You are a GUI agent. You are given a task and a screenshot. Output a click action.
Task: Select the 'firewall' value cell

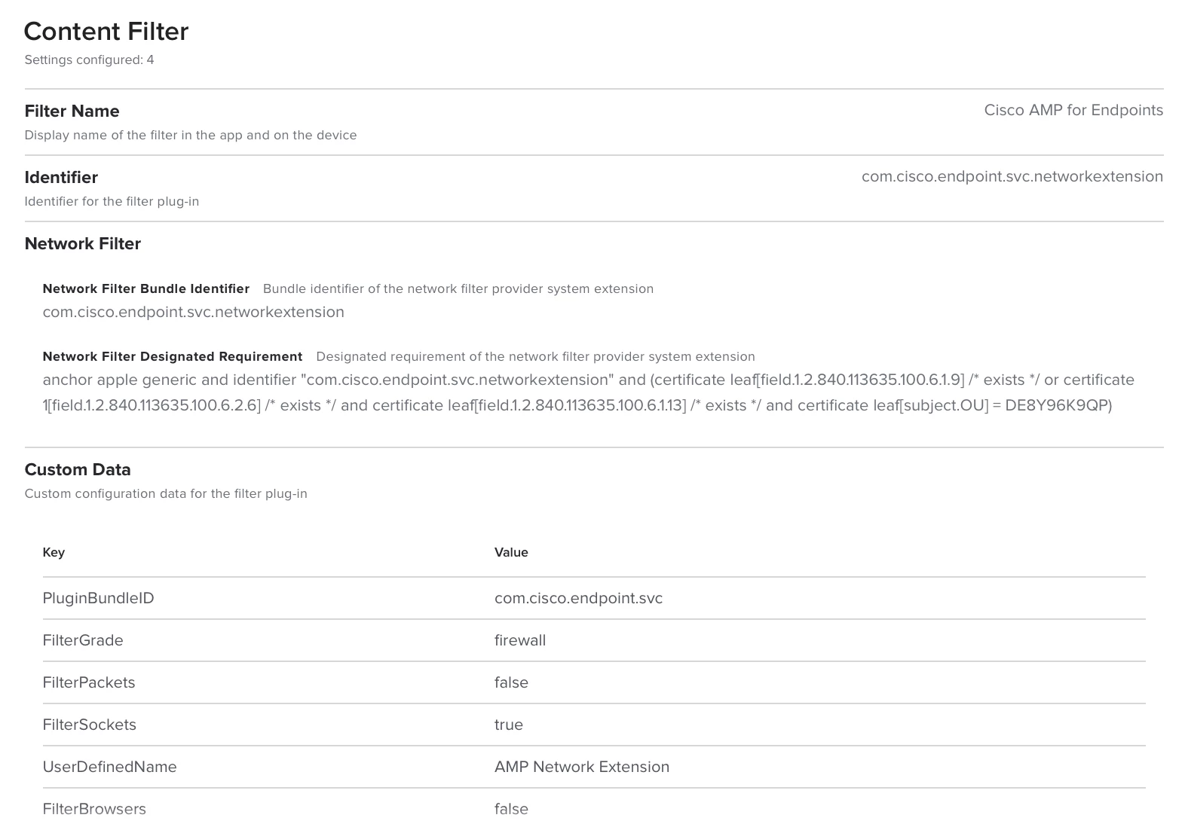pyautogui.click(x=520, y=640)
